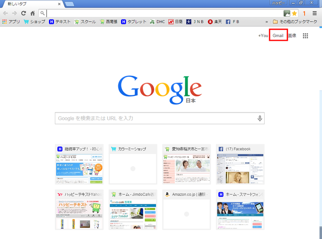Open the FB Facebook bookmark
This screenshot has width=322, height=239.
(232, 22)
